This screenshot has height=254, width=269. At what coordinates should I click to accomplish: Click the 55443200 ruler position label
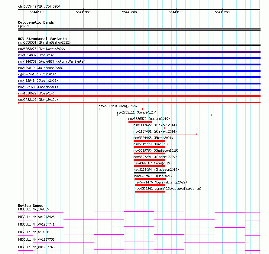(222, 12)
